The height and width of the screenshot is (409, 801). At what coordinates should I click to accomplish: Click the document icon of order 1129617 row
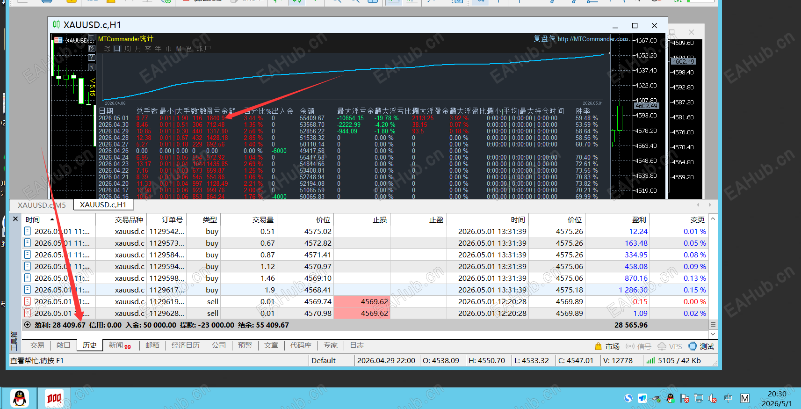pyautogui.click(x=28, y=290)
